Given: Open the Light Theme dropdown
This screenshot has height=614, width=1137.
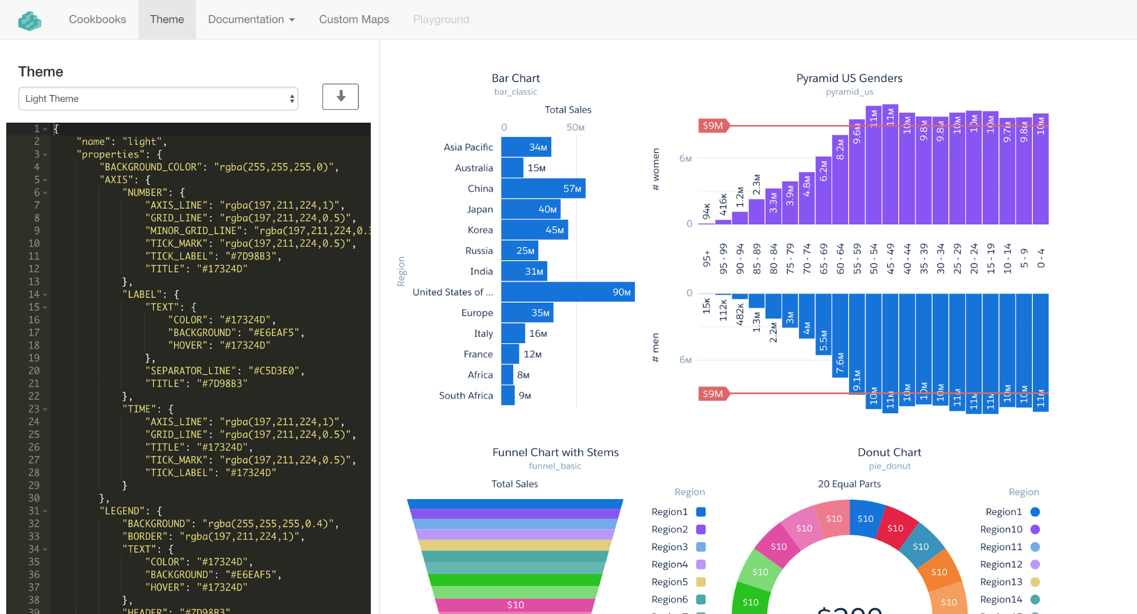Looking at the screenshot, I should (x=158, y=98).
